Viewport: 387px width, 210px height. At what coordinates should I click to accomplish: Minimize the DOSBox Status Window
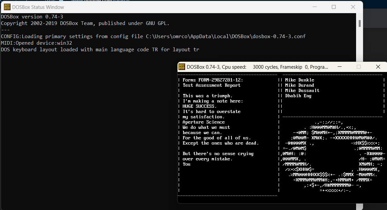(314, 7)
